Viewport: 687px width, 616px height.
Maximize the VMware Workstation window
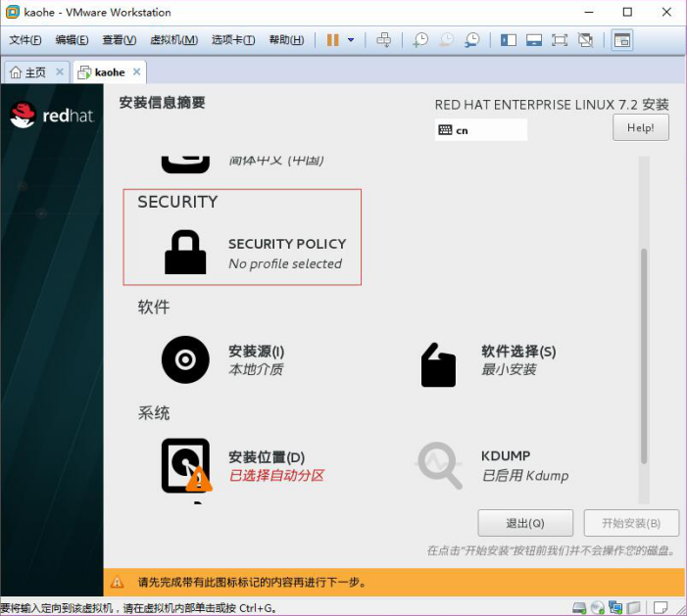point(627,12)
